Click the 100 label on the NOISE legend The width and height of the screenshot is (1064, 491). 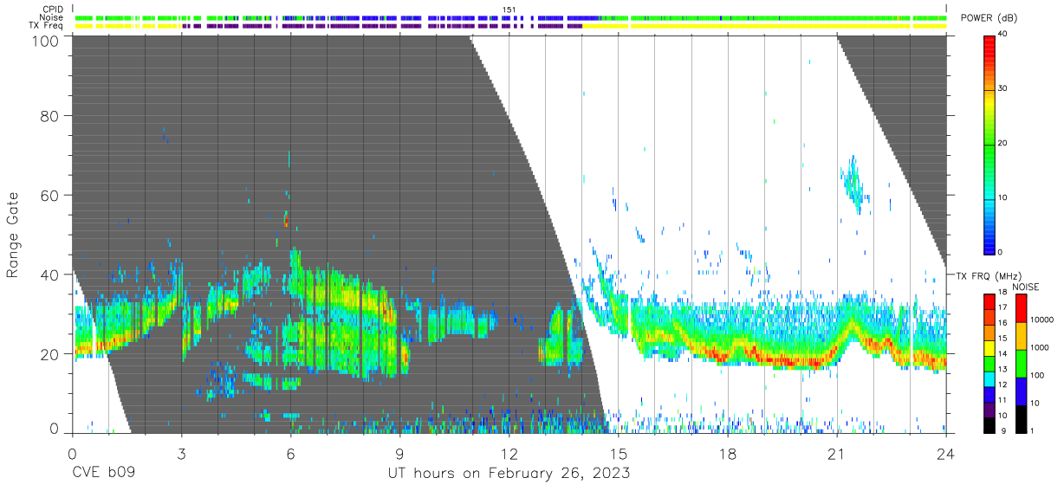point(1037,376)
